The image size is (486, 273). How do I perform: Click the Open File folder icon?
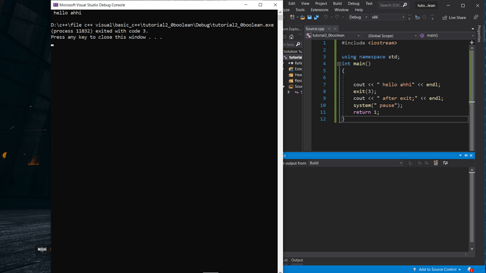(x=302, y=18)
